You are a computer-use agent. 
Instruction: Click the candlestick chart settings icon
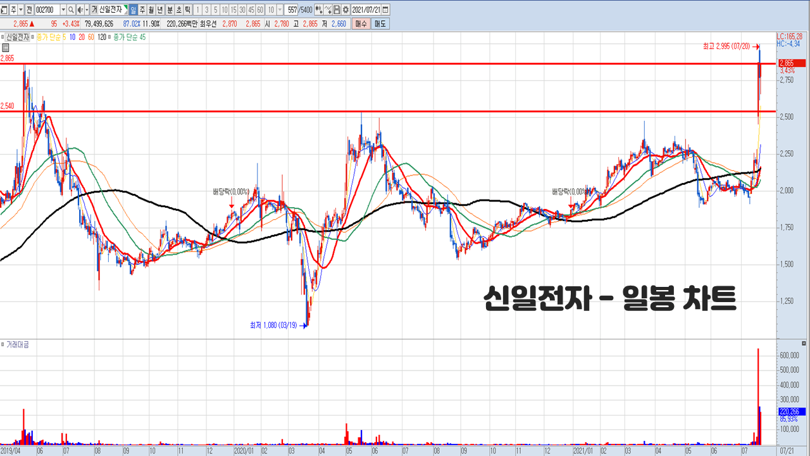(x=318, y=9)
